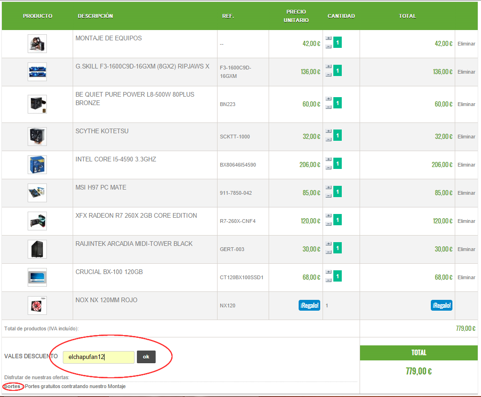
Task: Open CRUCIAL BX-100 120GB description
Action: [x=109, y=272]
